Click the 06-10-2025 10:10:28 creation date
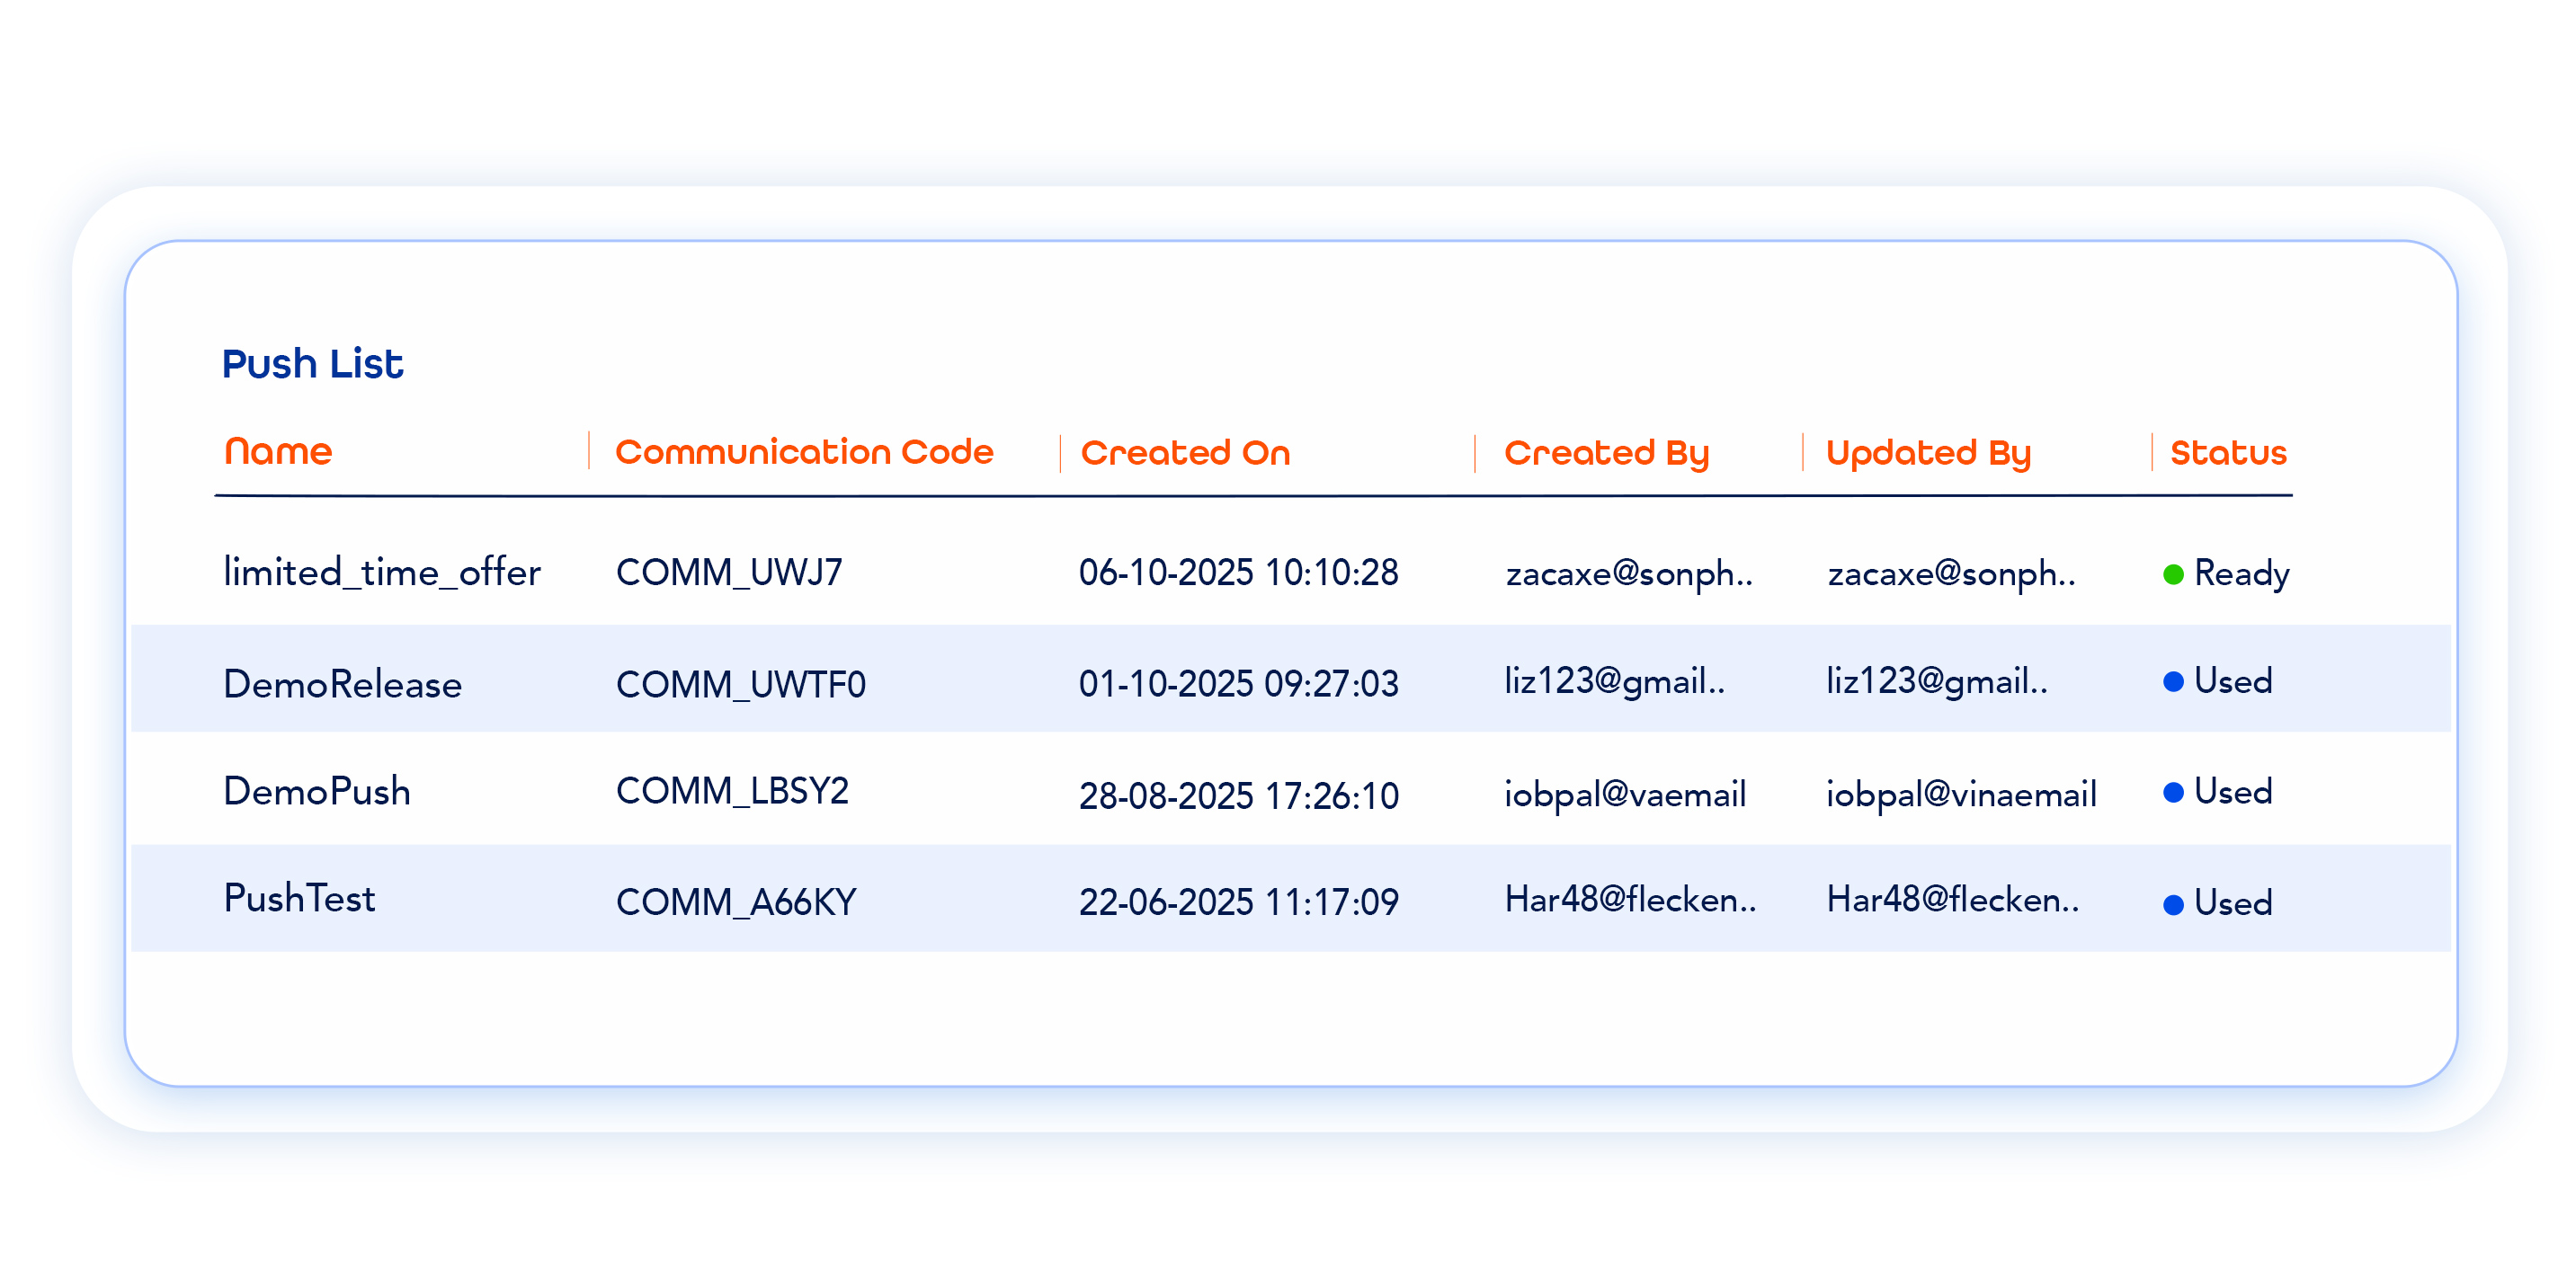The image size is (2576, 1288). (1238, 573)
